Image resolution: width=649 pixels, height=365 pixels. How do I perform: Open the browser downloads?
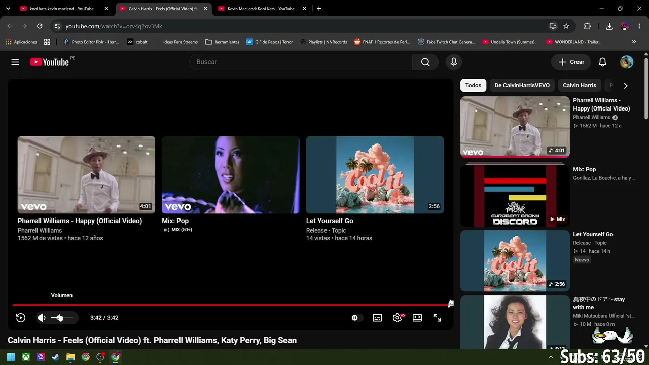(x=609, y=26)
